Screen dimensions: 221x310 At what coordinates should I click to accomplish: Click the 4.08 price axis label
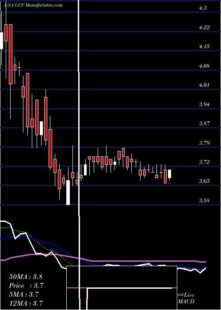[x=204, y=66]
